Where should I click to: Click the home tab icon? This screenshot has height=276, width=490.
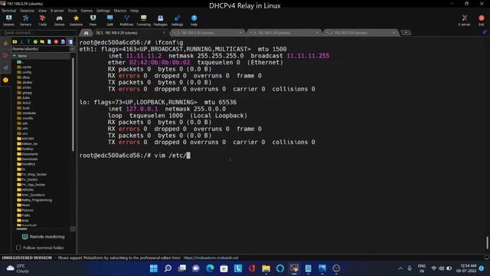click(86, 33)
